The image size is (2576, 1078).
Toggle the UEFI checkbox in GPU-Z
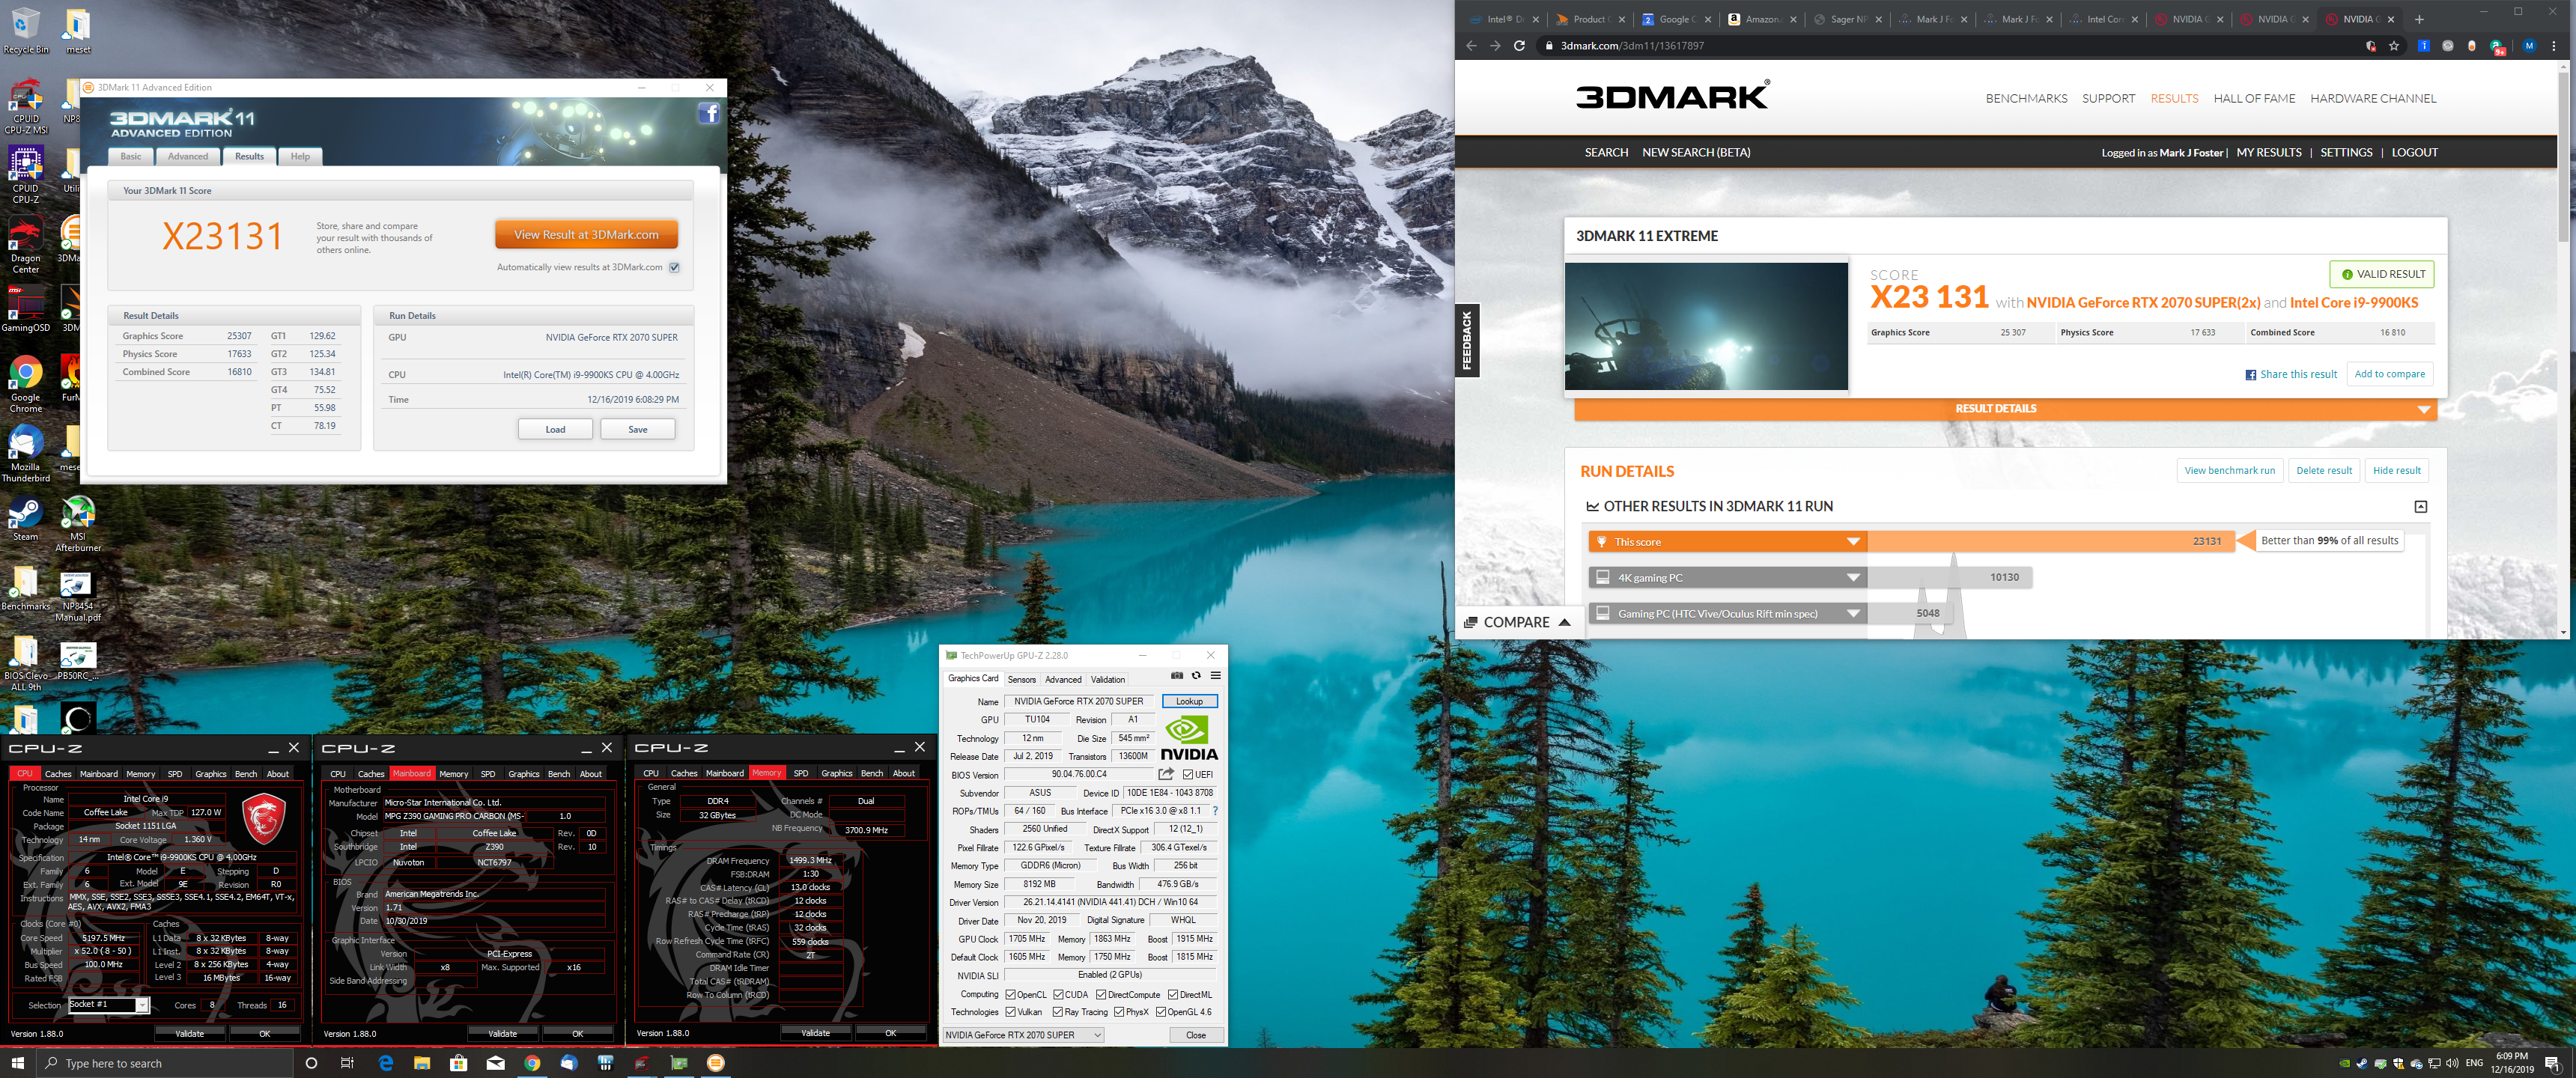[1188, 774]
